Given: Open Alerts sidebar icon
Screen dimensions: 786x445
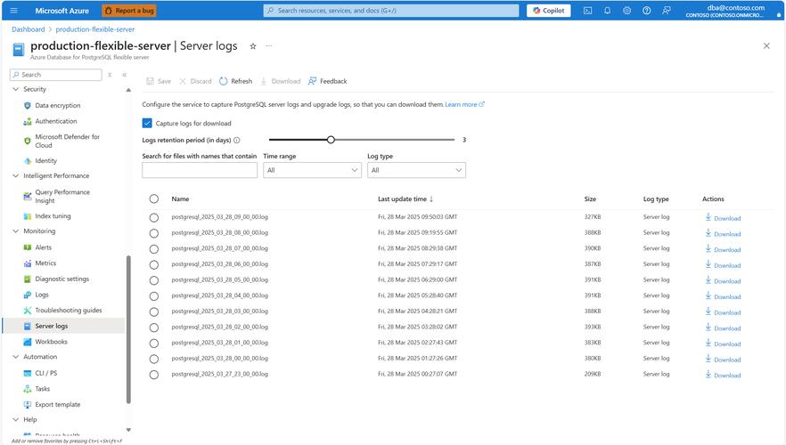Looking at the screenshot, I should pyautogui.click(x=28, y=247).
